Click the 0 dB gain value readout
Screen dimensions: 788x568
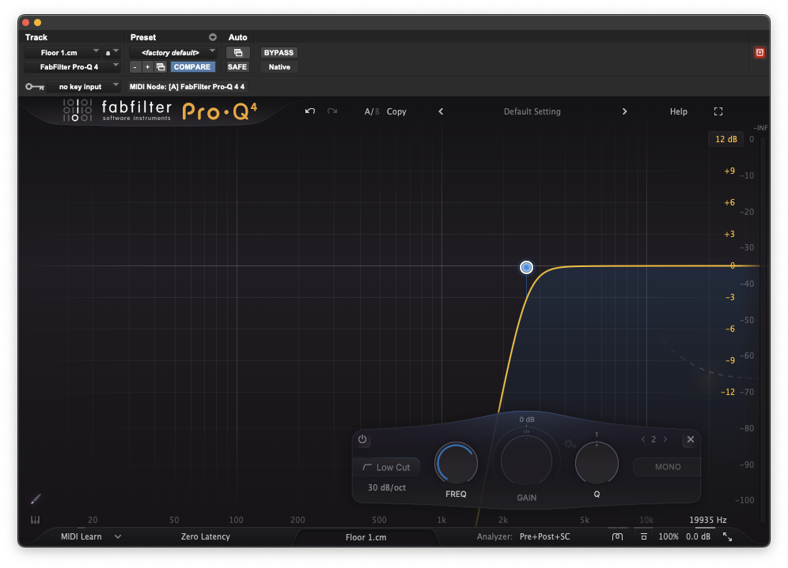coord(527,419)
